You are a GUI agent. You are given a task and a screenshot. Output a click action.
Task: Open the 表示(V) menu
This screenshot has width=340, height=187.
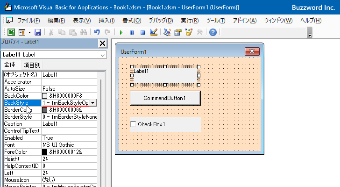(82, 21)
